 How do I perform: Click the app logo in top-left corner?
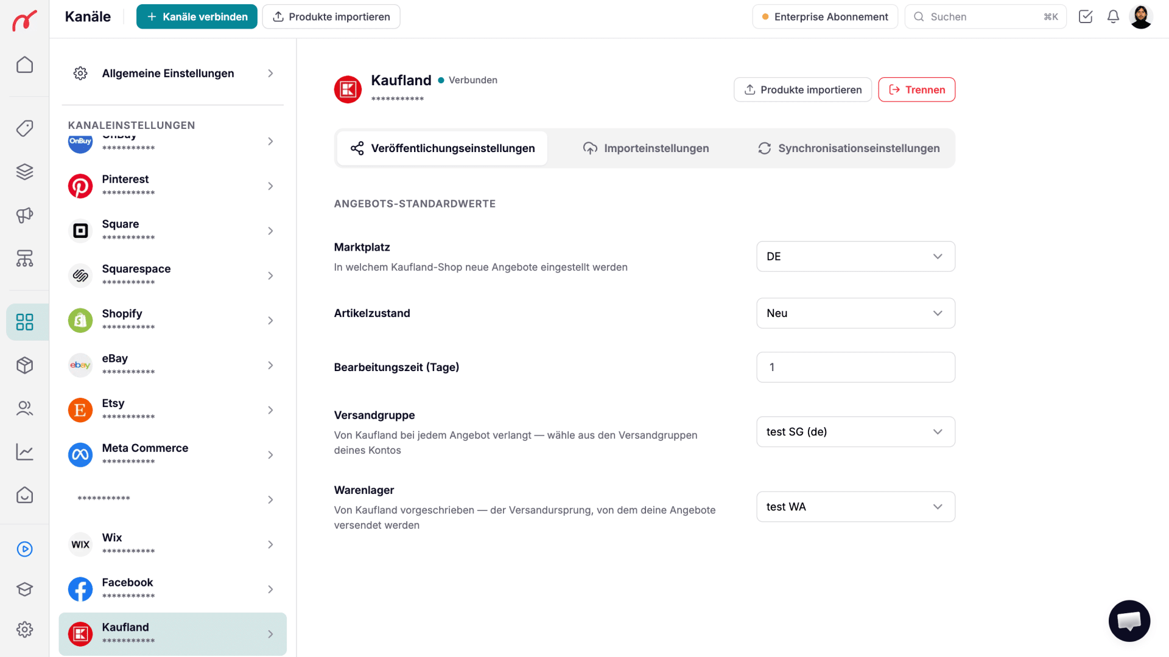(x=24, y=20)
